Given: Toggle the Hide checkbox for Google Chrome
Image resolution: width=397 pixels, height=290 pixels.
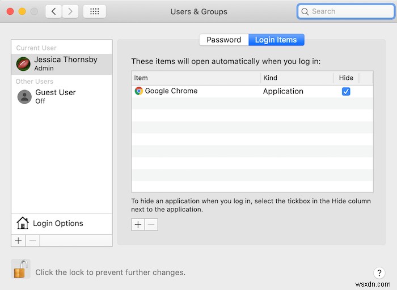Looking at the screenshot, I should (346, 91).
